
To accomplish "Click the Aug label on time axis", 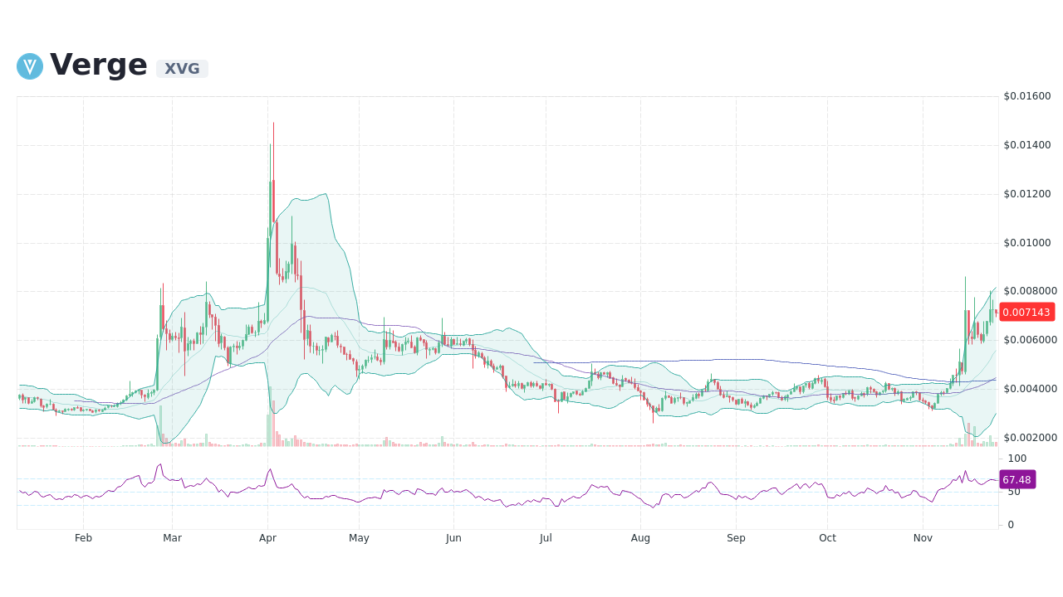I will click(640, 538).
